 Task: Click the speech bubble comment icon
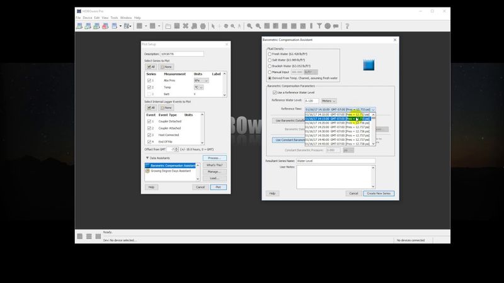336,26
